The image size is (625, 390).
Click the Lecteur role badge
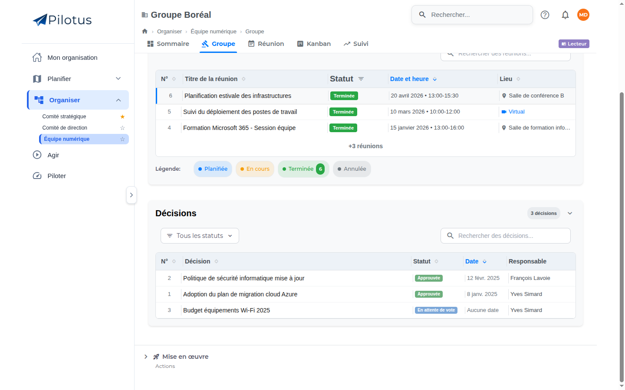574,44
